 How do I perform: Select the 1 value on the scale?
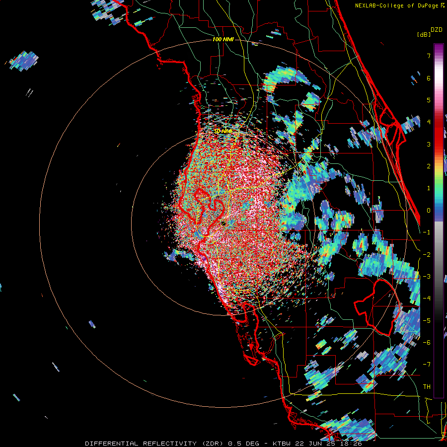(429, 188)
